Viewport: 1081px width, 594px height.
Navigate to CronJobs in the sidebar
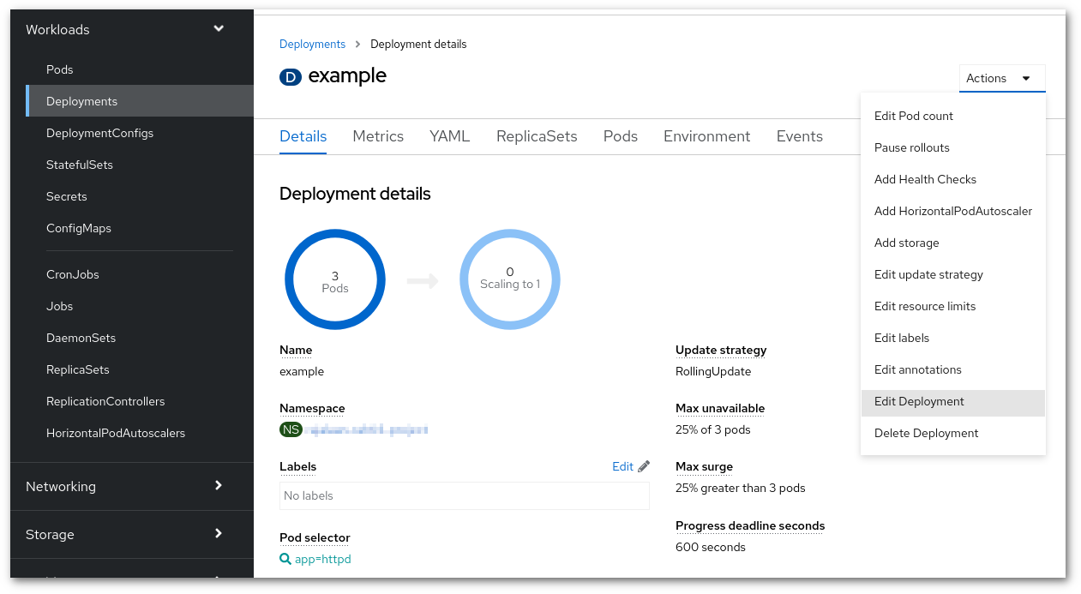(73, 274)
